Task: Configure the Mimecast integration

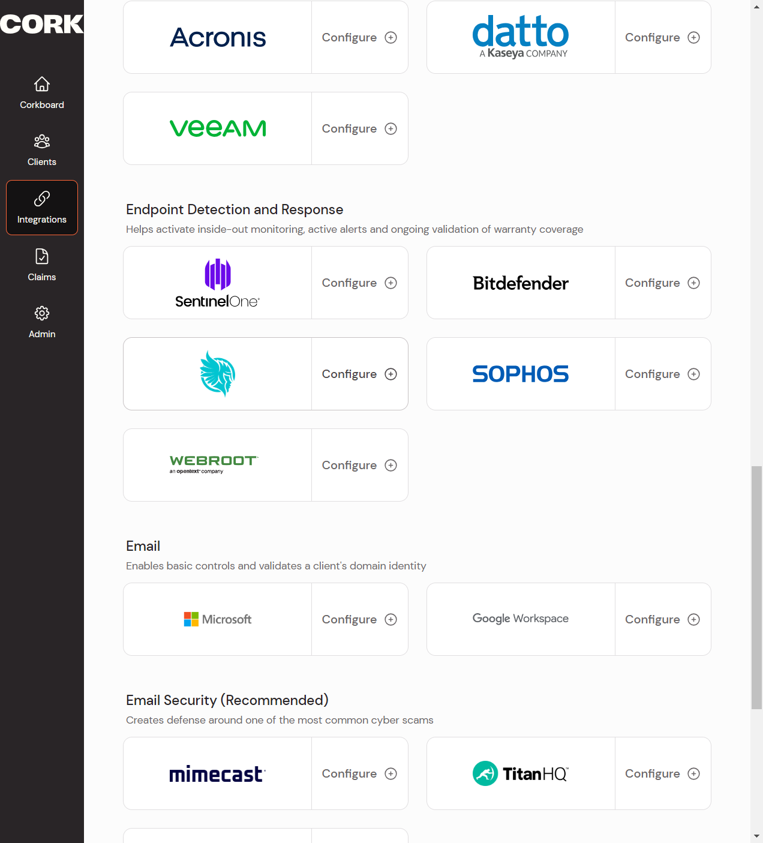Action: tap(359, 773)
